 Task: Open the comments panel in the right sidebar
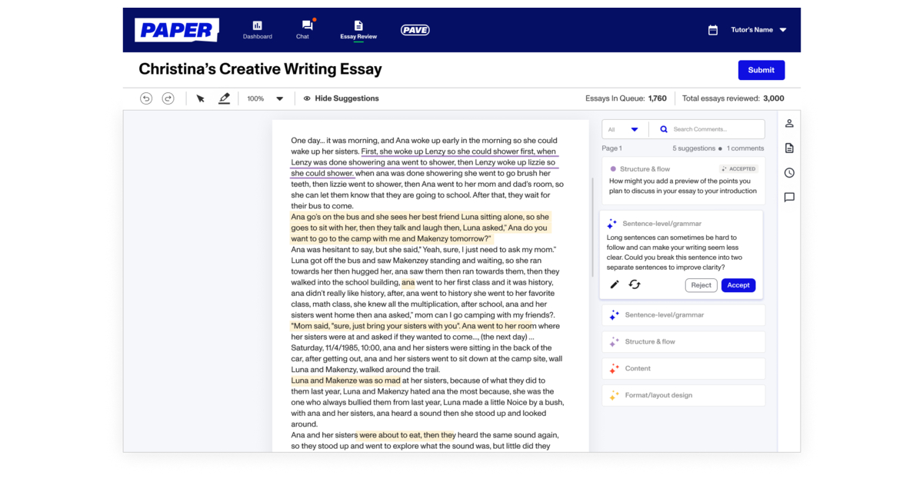tap(789, 198)
